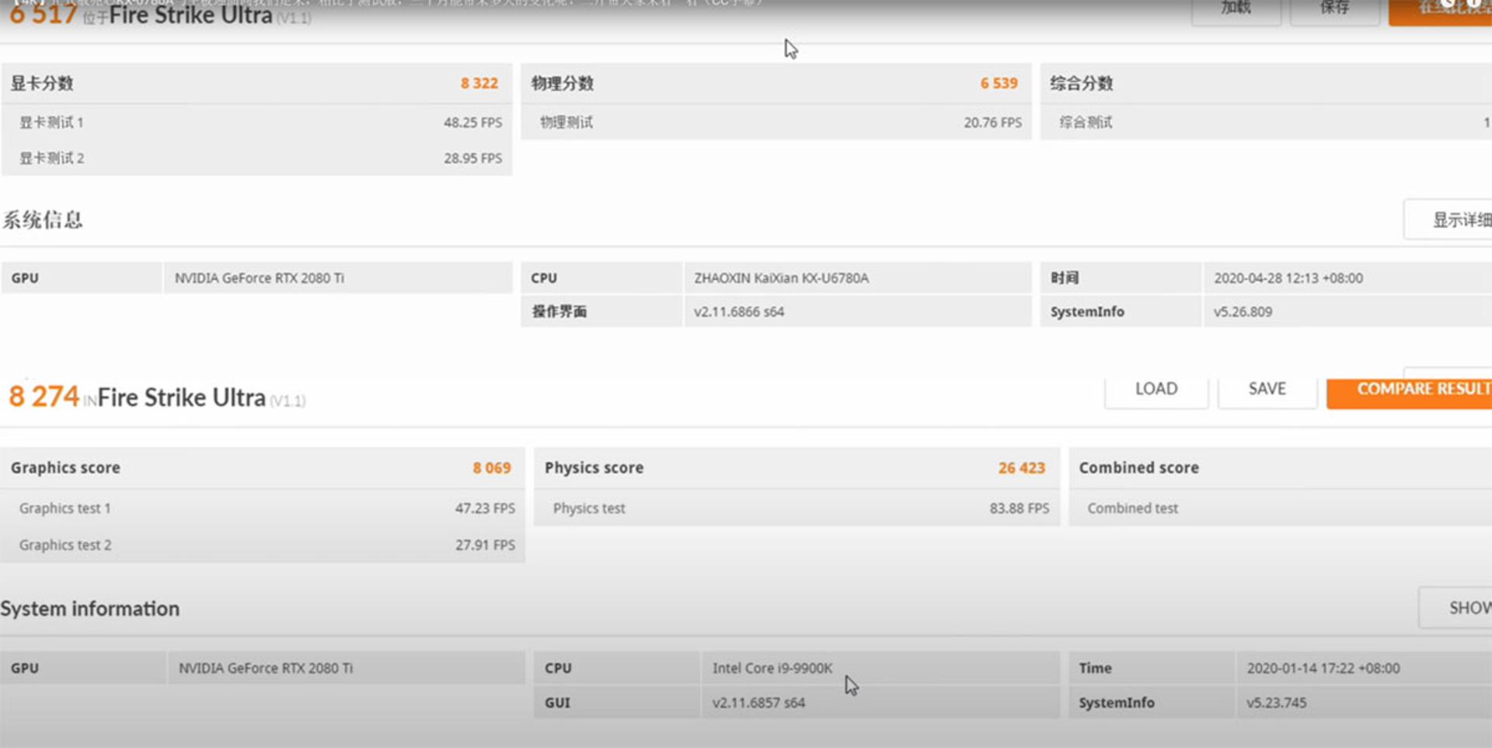Click the Graphics test 2 label
The width and height of the screenshot is (1492, 748).
(x=65, y=545)
